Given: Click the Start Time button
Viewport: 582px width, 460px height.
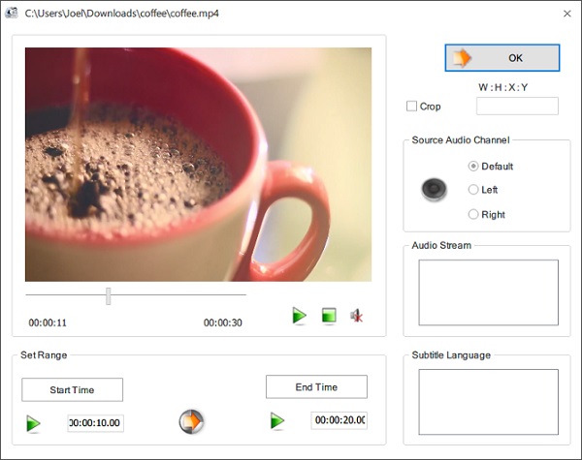Looking at the screenshot, I should click(73, 389).
